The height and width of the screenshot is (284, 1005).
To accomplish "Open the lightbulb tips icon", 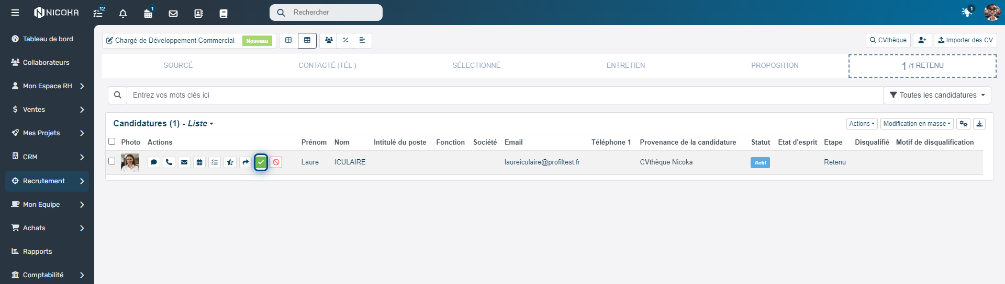I will pos(967,12).
